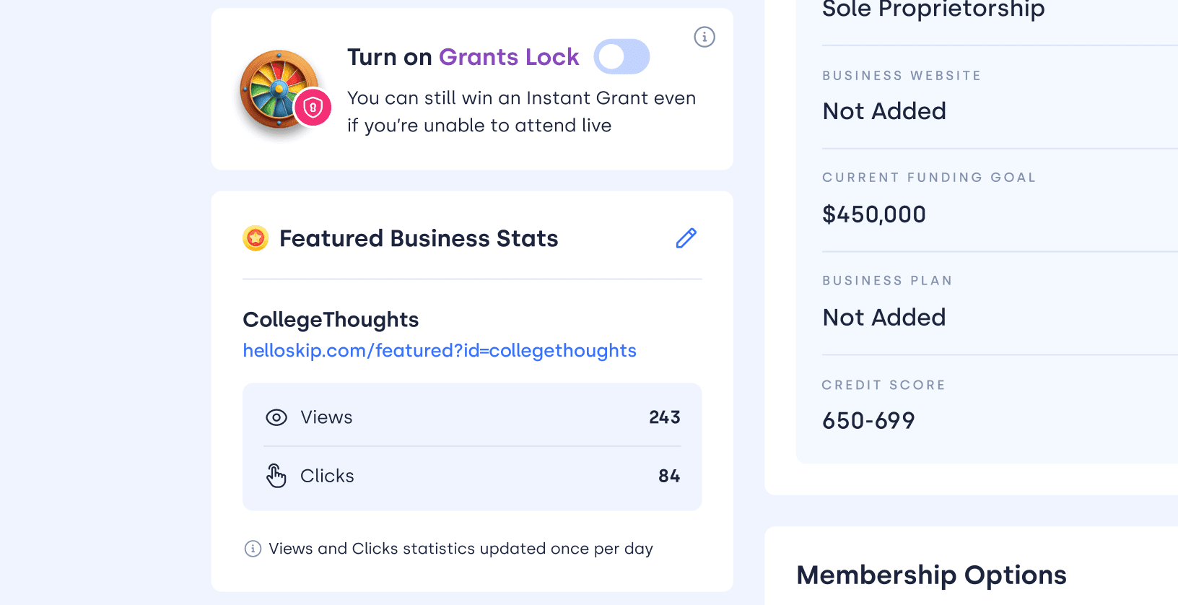1178x605 pixels.
Task: Click the Grants Lock purple text
Action: pos(509,56)
